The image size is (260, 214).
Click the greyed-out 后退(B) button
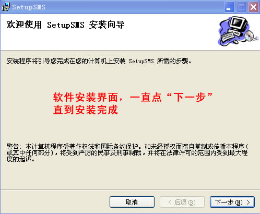(182, 202)
